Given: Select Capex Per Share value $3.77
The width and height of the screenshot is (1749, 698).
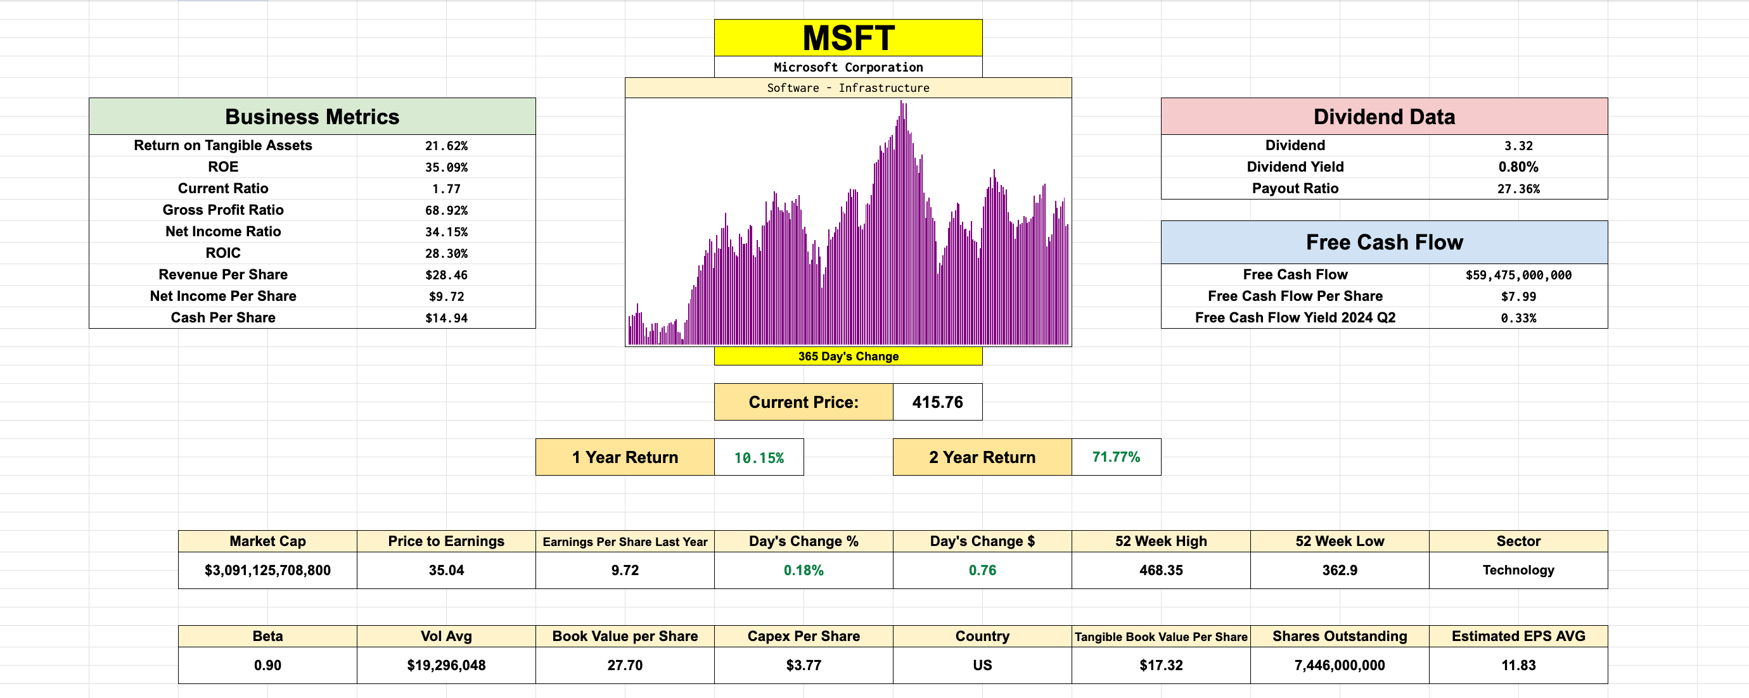Looking at the screenshot, I should click(804, 666).
